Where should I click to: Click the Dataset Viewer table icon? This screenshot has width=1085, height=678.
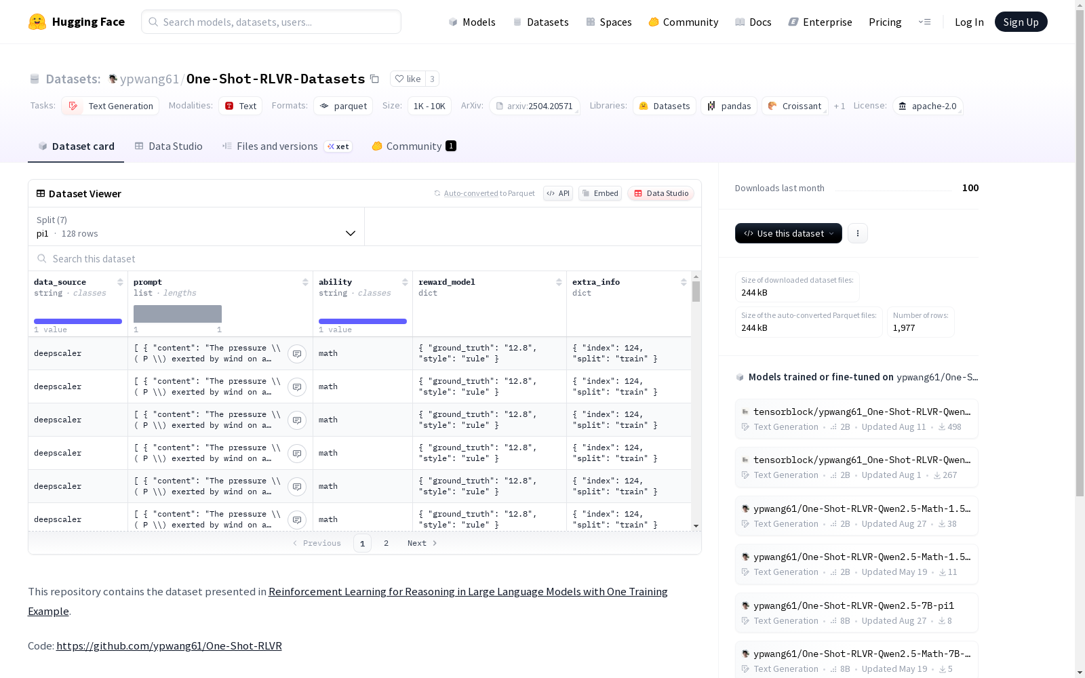point(41,193)
